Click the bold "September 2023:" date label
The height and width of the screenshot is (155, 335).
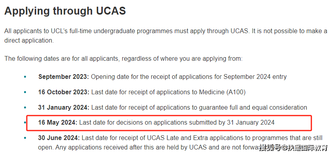[x=63, y=77]
